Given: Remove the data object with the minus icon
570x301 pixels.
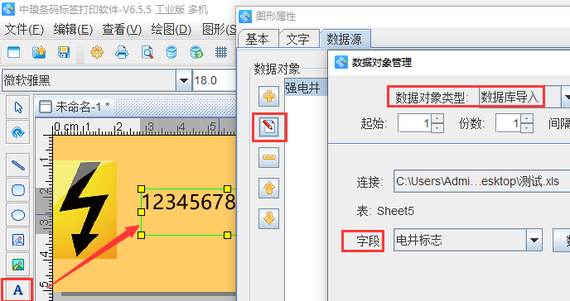Looking at the screenshot, I should point(269,157).
